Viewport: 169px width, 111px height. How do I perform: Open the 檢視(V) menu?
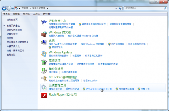coord(26,14)
